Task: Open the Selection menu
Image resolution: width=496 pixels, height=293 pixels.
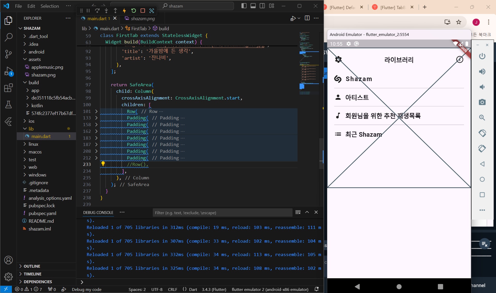Action: 50,6
